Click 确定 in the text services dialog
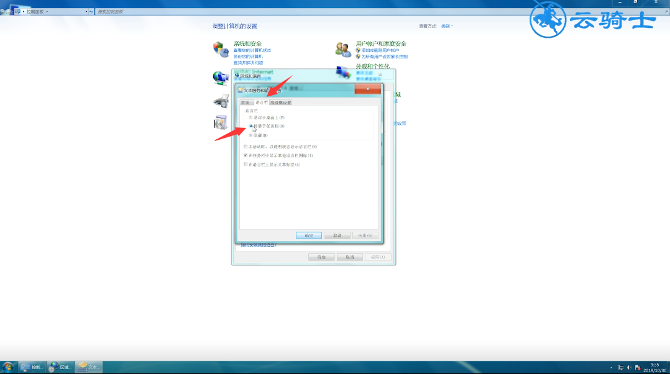Screen dimensions: 670x374 click(309, 235)
